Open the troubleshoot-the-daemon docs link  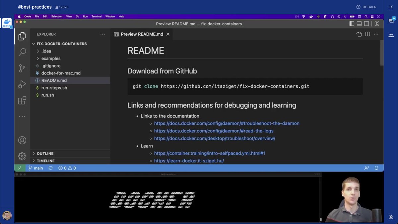(227, 123)
